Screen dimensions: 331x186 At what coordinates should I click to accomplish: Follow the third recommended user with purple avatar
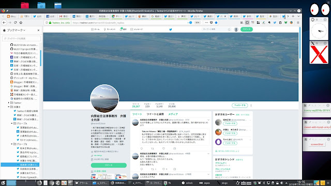(230, 143)
